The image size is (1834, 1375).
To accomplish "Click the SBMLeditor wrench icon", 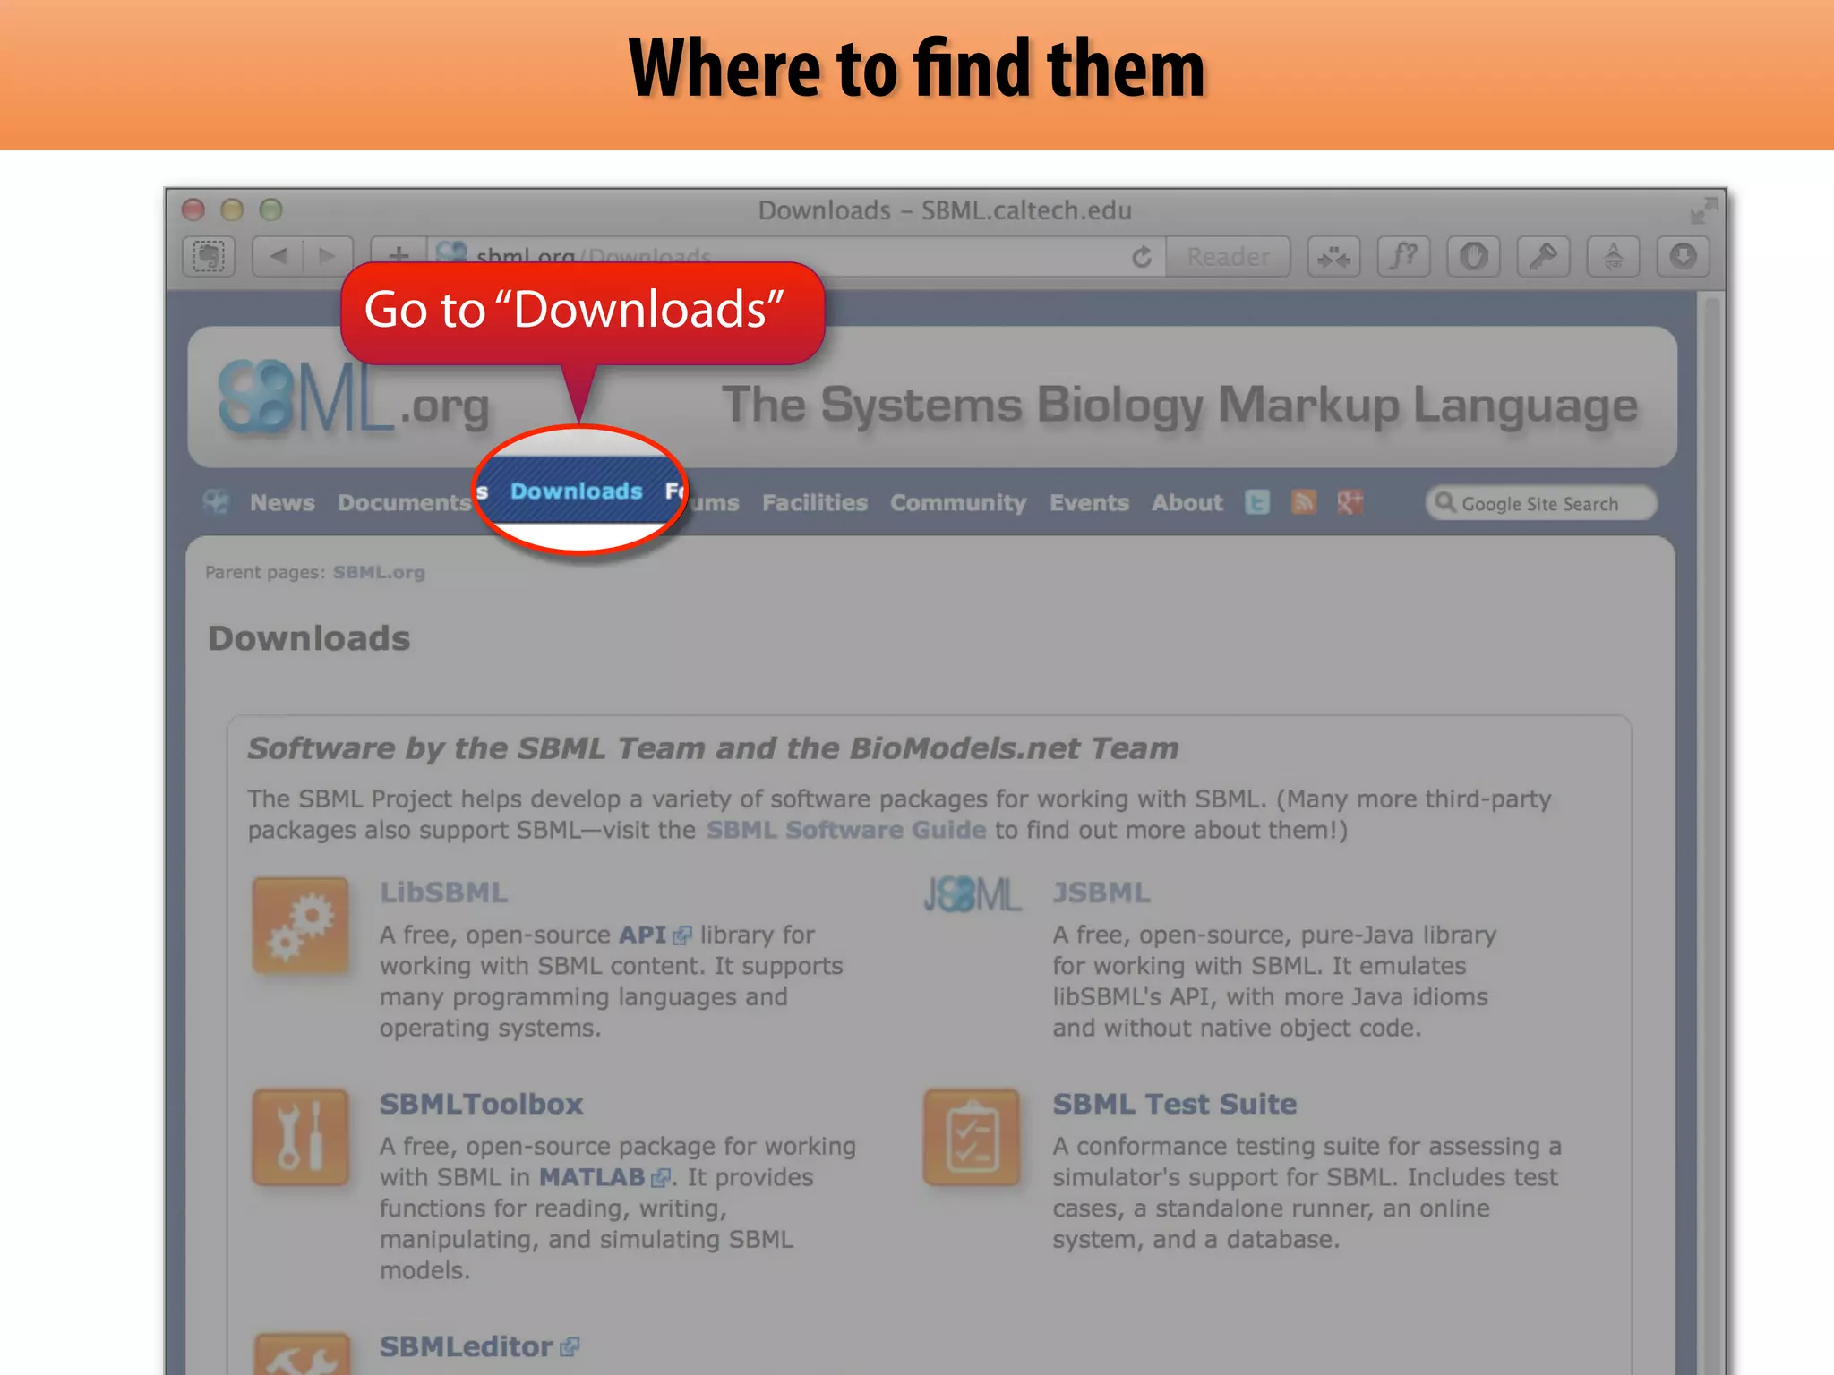I will coord(300,1354).
